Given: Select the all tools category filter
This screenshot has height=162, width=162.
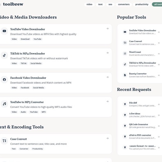Looking at the screenshot, I should click(157, 4).
